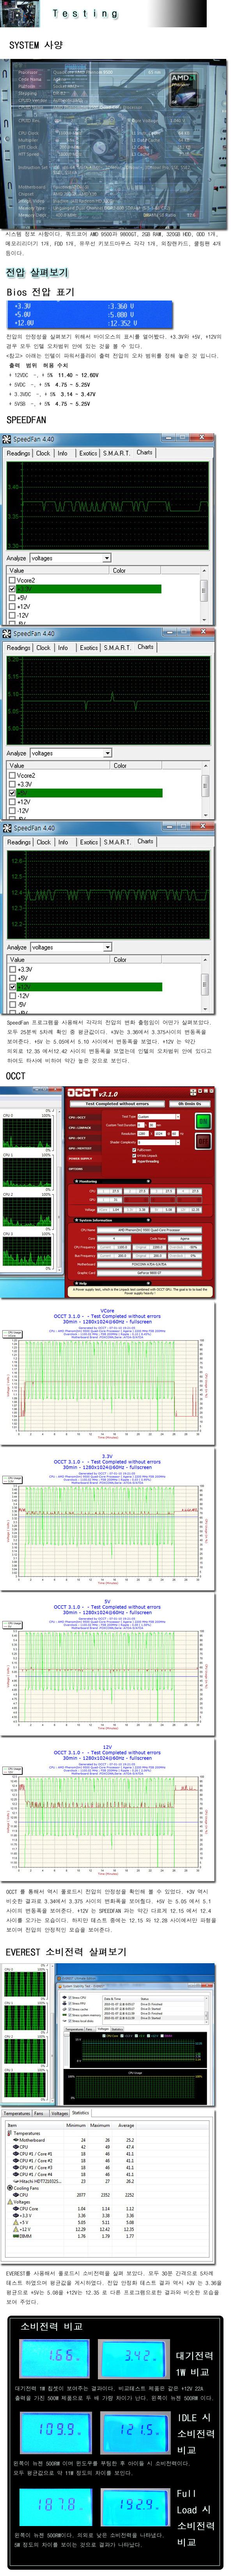Screen dimensions: 234x2576
Task: Tick Vcore2 checkbox in topmost SpeedFan window
Action: [12, 580]
